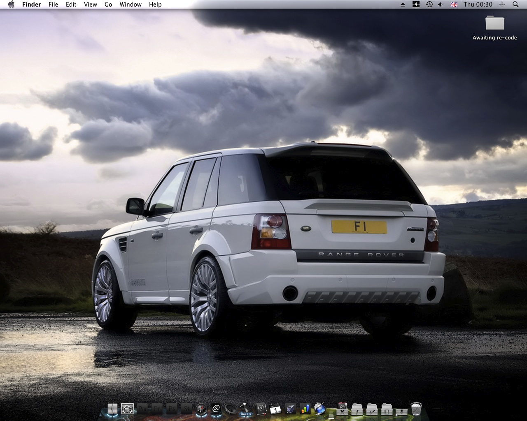The image size is (527, 421).
Task: Open Finder from the dock
Action: (112, 409)
